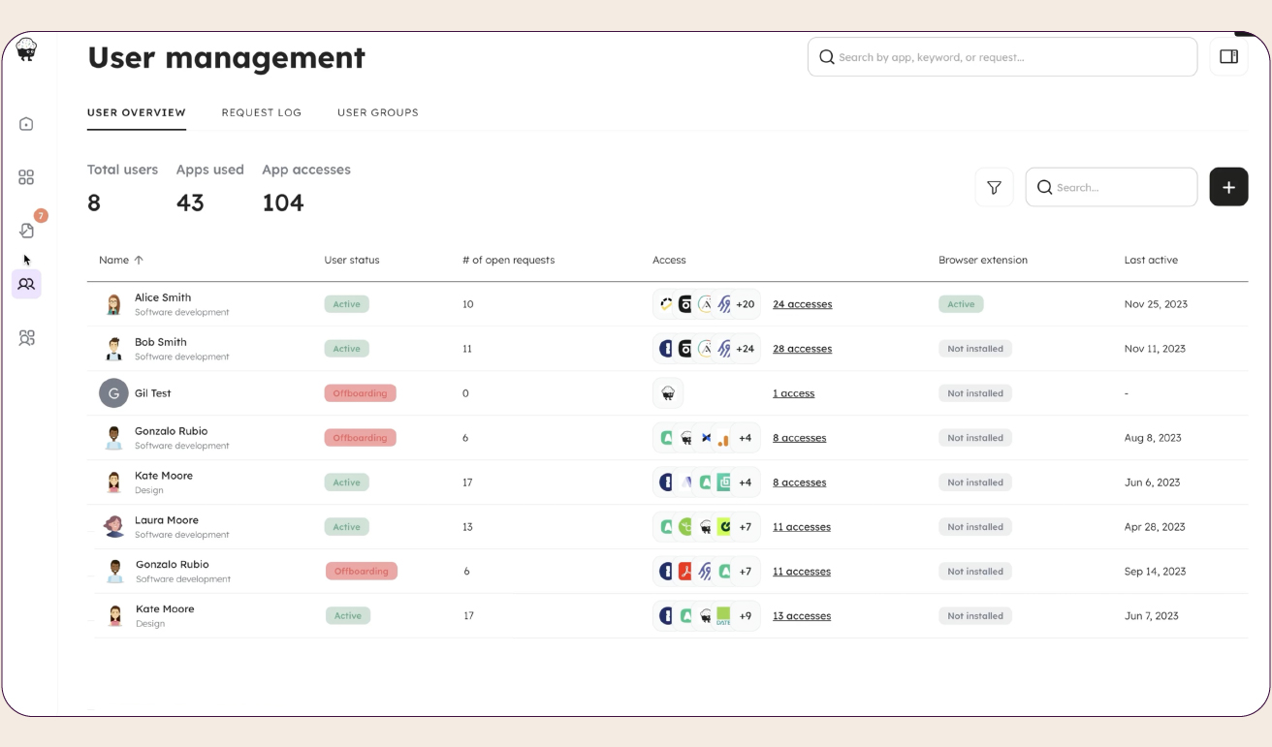Toggle the side panel icon top right
This screenshot has width=1272, height=747.
tap(1228, 56)
